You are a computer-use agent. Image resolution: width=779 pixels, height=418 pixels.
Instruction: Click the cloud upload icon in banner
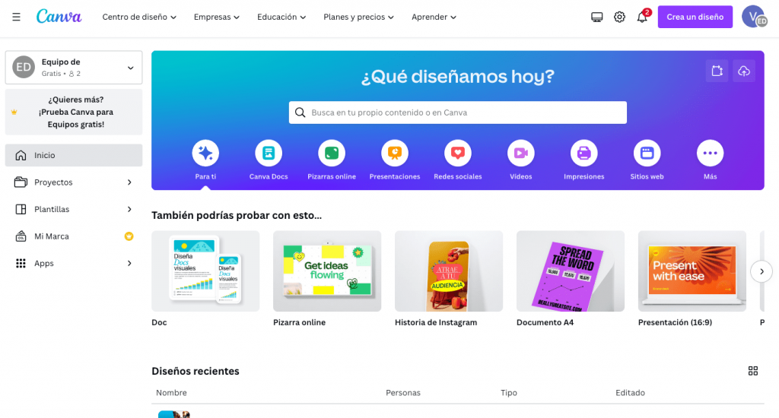pyautogui.click(x=744, y=71)
